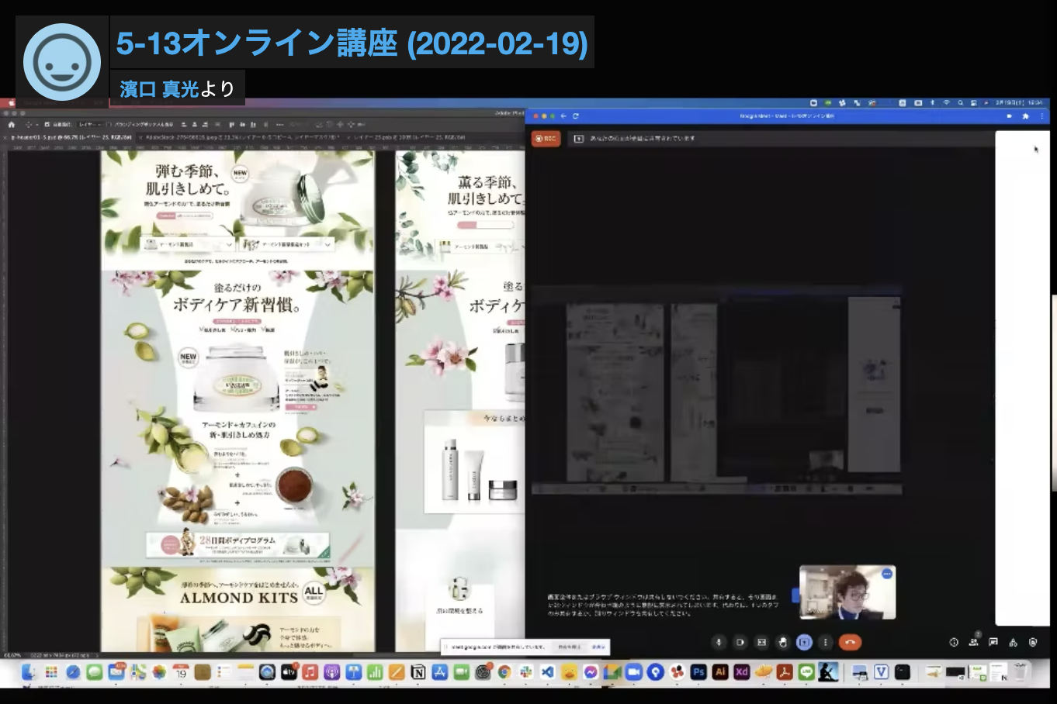The image size is (1057, 704).
Task: Open Mail from the Dock
Action: [x=116, y=672]
